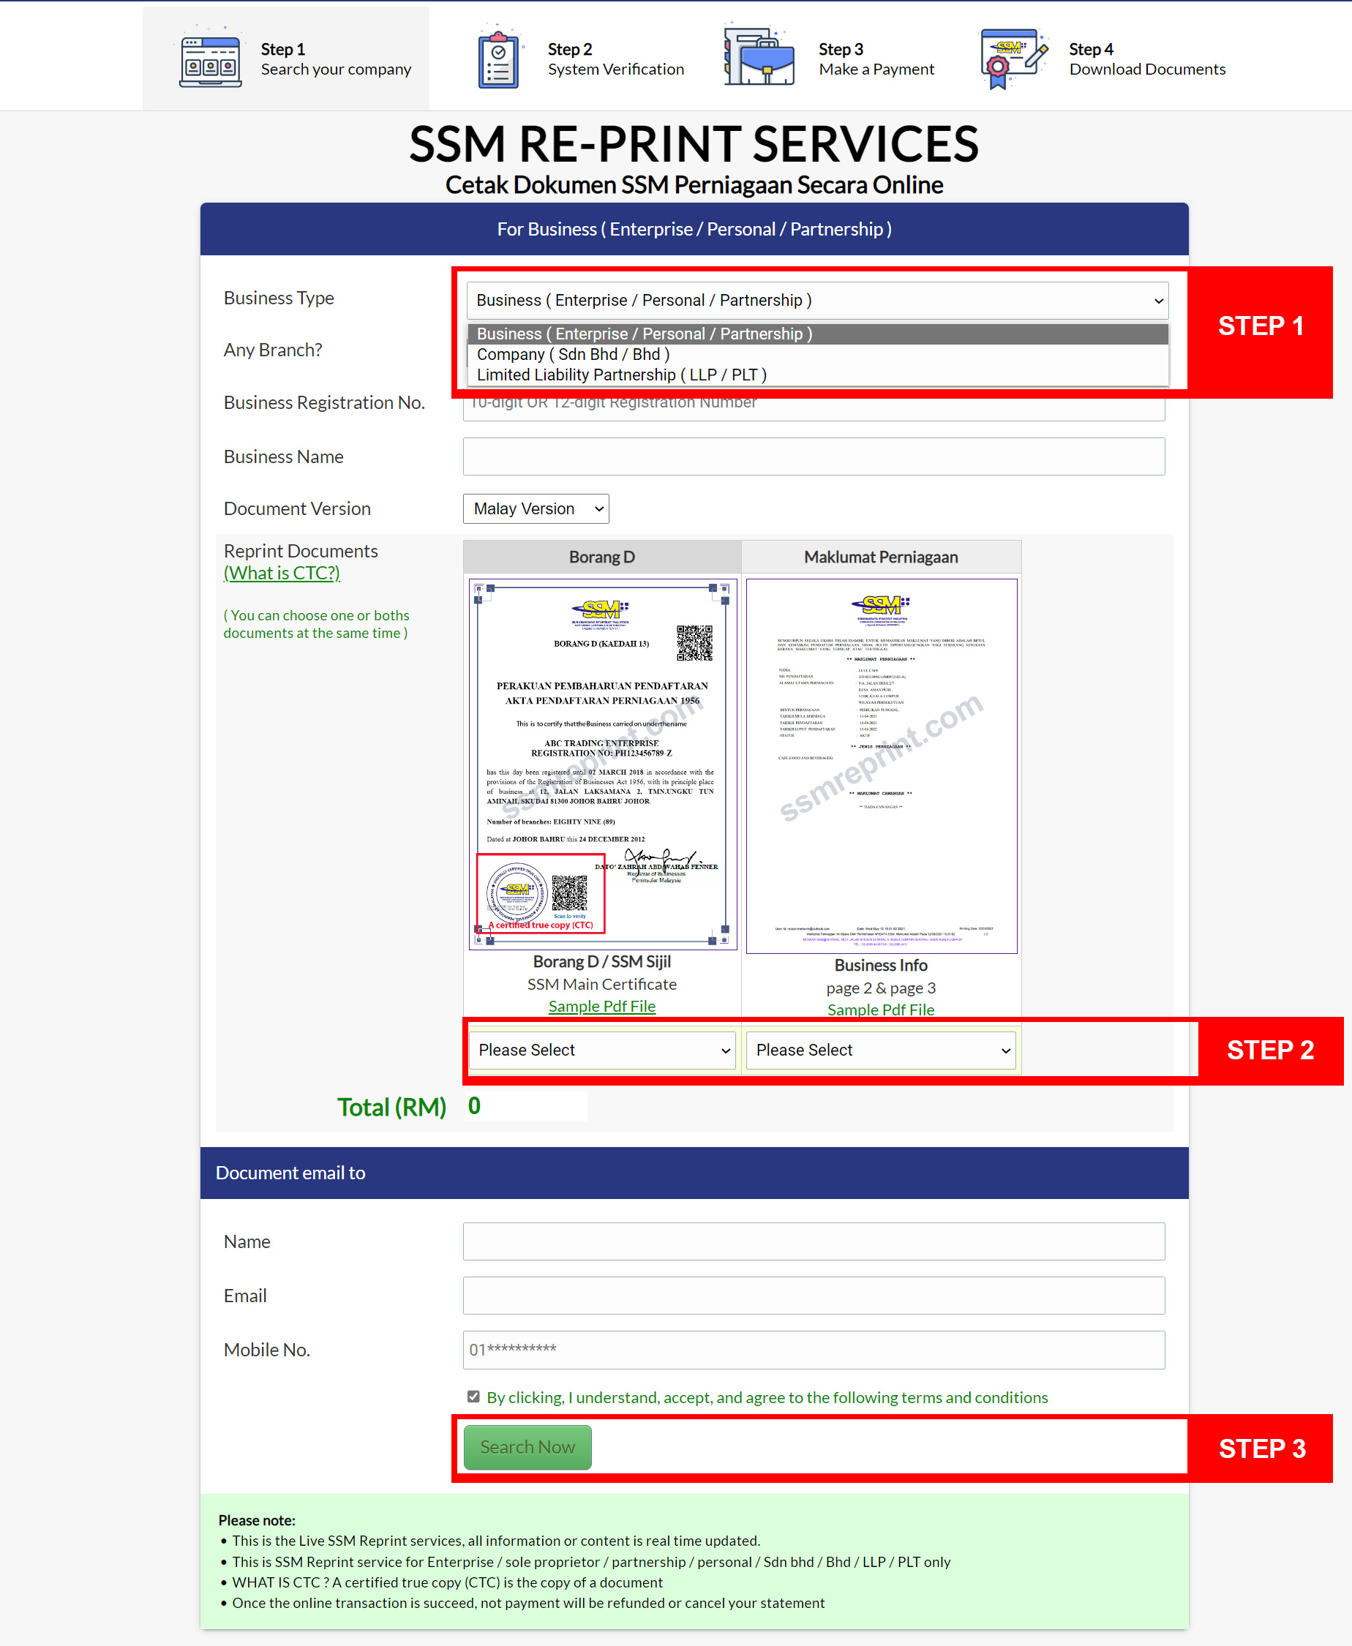Open the Borang D certificate sample thumbnail
The height and width of the screenshot is (1646, 1352).
[x=603, y=764]
